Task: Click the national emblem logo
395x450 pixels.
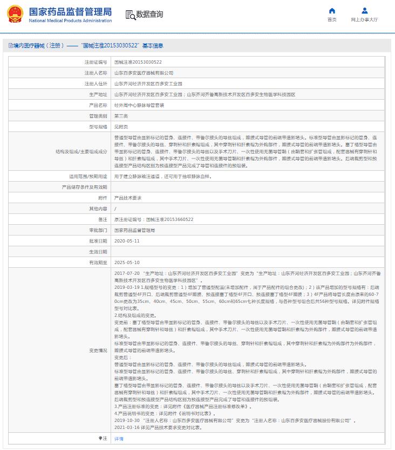Action: click(x=15, y=14)
